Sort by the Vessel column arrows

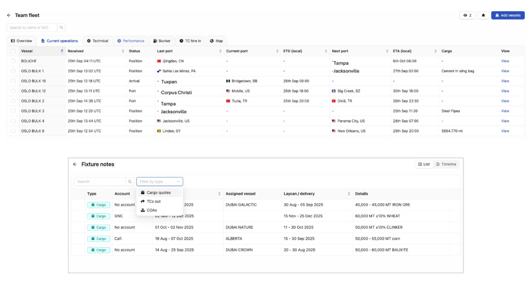tap(62, 51)
